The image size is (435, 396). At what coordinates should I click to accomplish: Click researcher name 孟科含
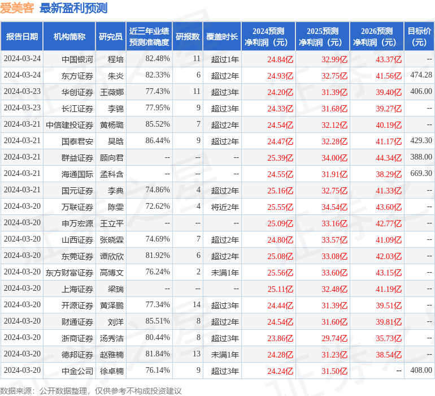(112, 174)
